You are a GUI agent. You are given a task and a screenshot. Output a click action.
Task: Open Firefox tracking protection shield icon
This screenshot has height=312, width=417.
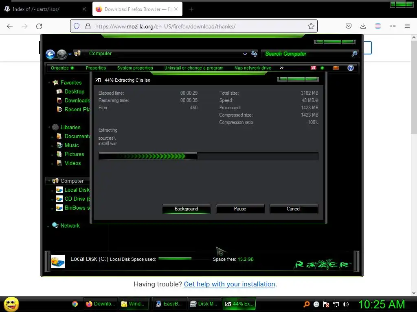coord(77,26)
